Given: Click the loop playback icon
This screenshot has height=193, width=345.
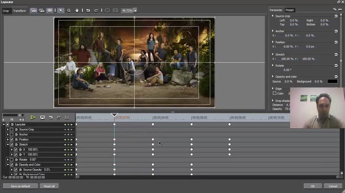Looking at the screenshot, I should (42, 118).
